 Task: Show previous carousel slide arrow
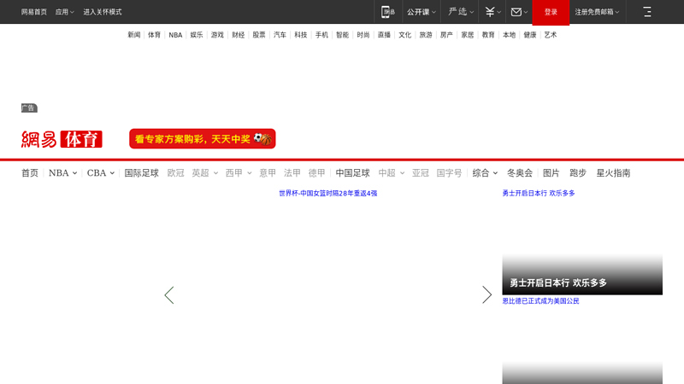click(169, 295)
